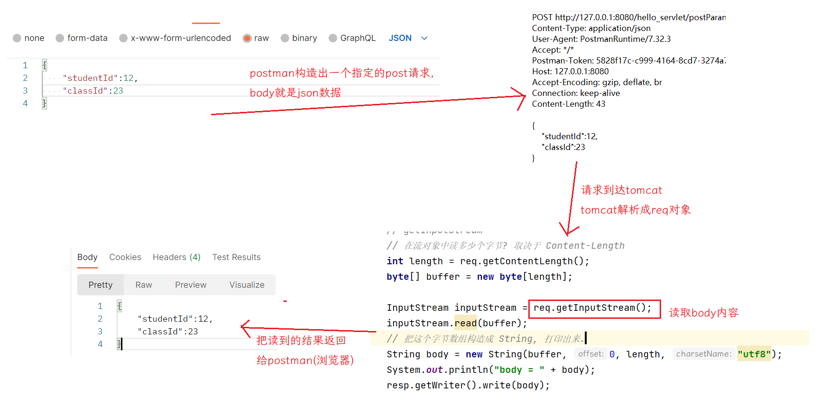Open the Headers (4) tab

click(177, 257)
